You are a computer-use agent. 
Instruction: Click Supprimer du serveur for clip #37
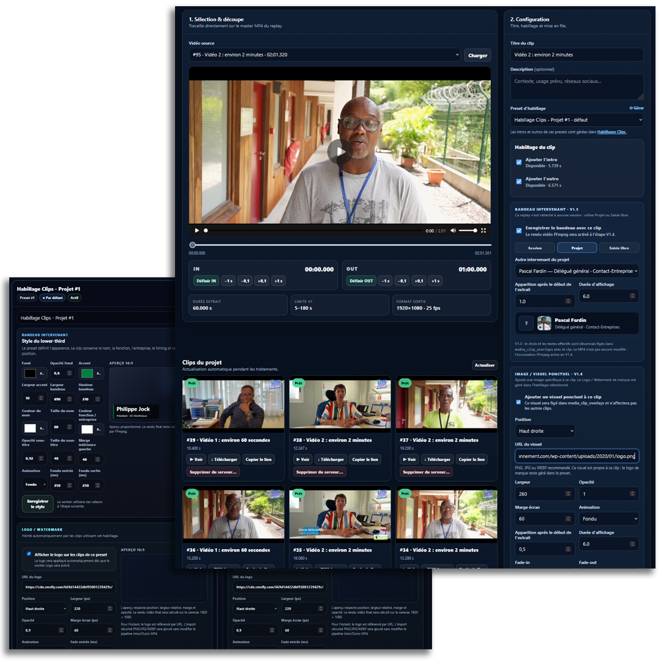(x=426, y=472)
